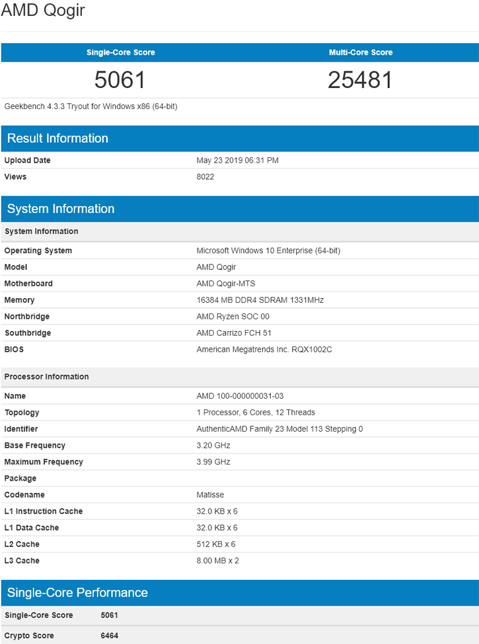Click the Crypto Score label
Viewport: 479px width, 644px height.
click(29, 635)
